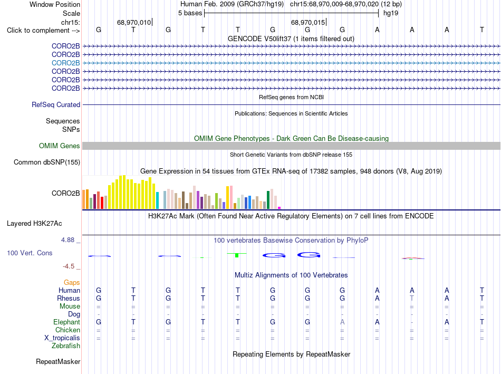Click the RepeatMasker track label
The width and height of the screenshot is (501, 374).
click(58, 361)
